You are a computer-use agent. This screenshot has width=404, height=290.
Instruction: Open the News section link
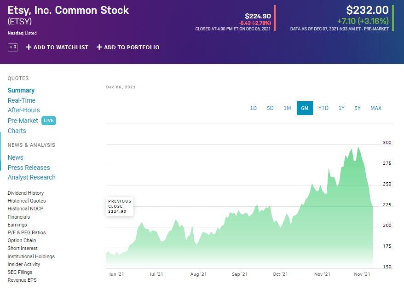tap(16, 157)
